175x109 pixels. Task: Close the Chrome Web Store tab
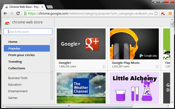42,7
